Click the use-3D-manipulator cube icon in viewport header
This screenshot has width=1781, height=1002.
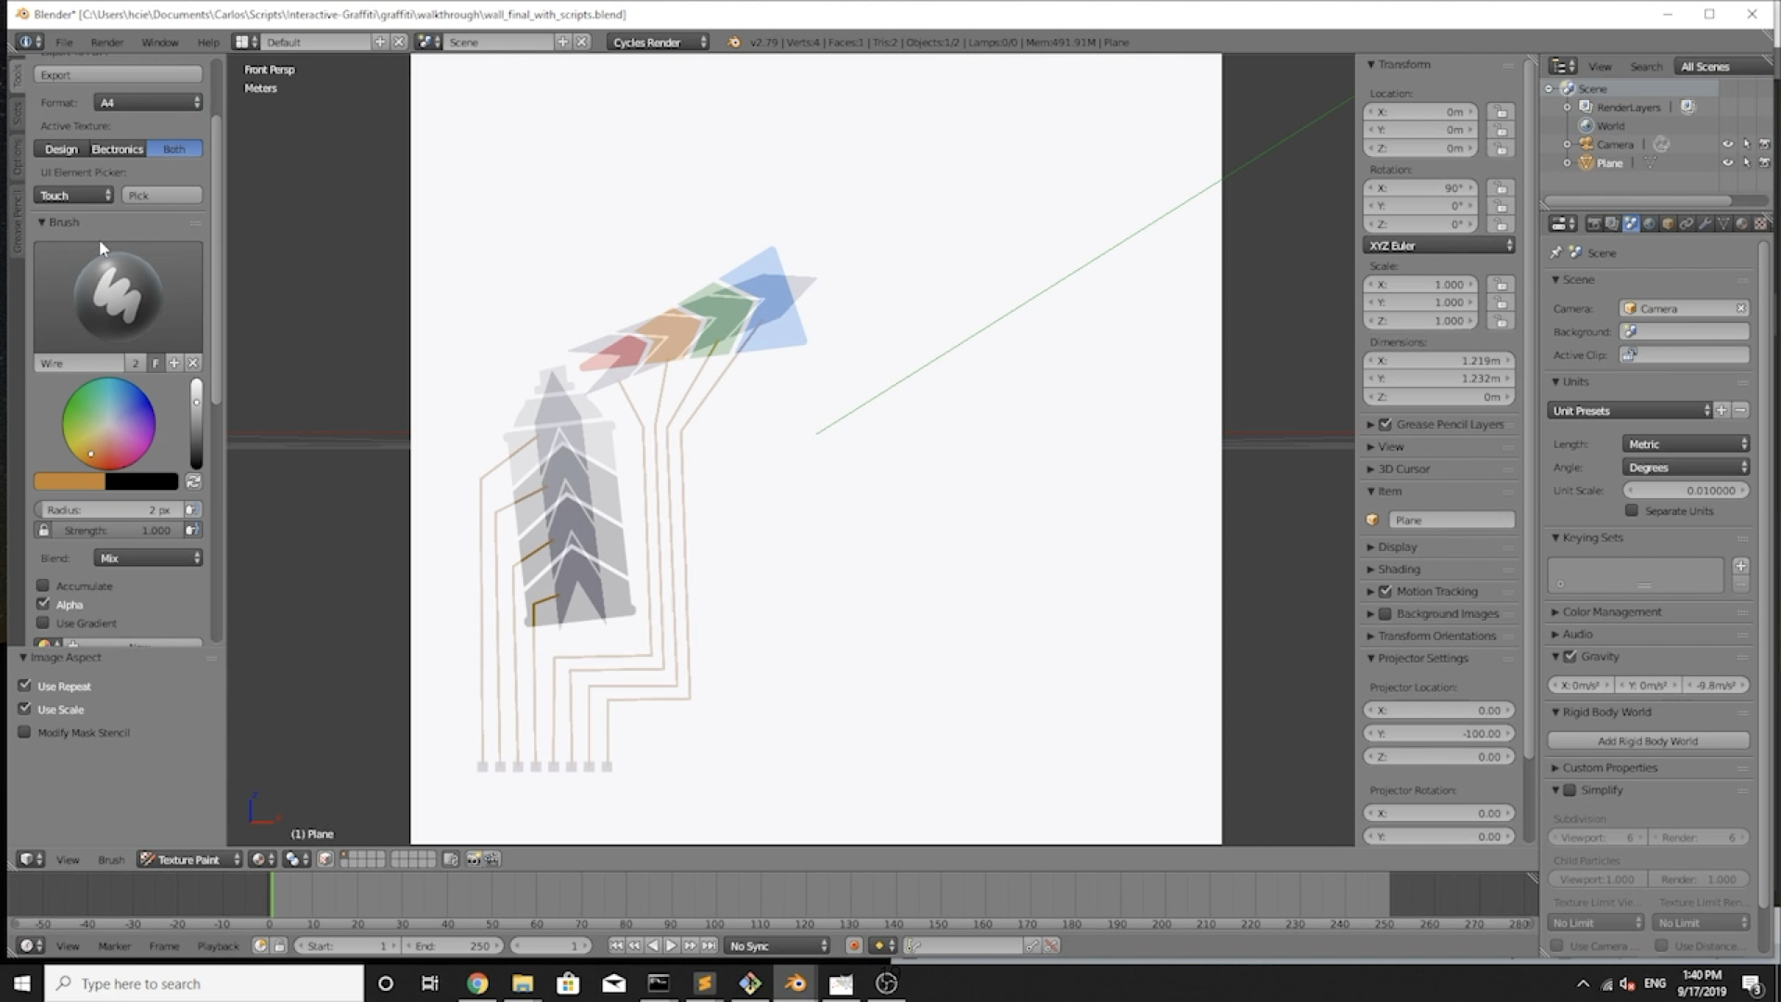pos(326,859)
